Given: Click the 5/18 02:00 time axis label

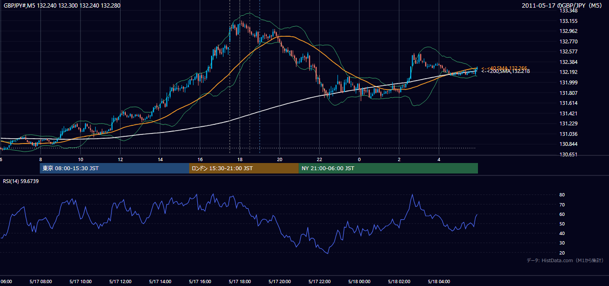Looking at the screenshot, I should (x=399, y=282).
